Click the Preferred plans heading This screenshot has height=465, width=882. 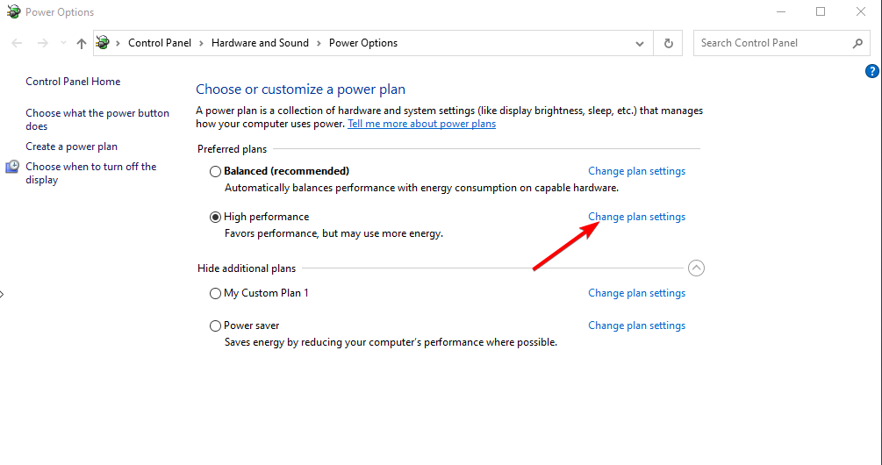[x=232, y=149]
